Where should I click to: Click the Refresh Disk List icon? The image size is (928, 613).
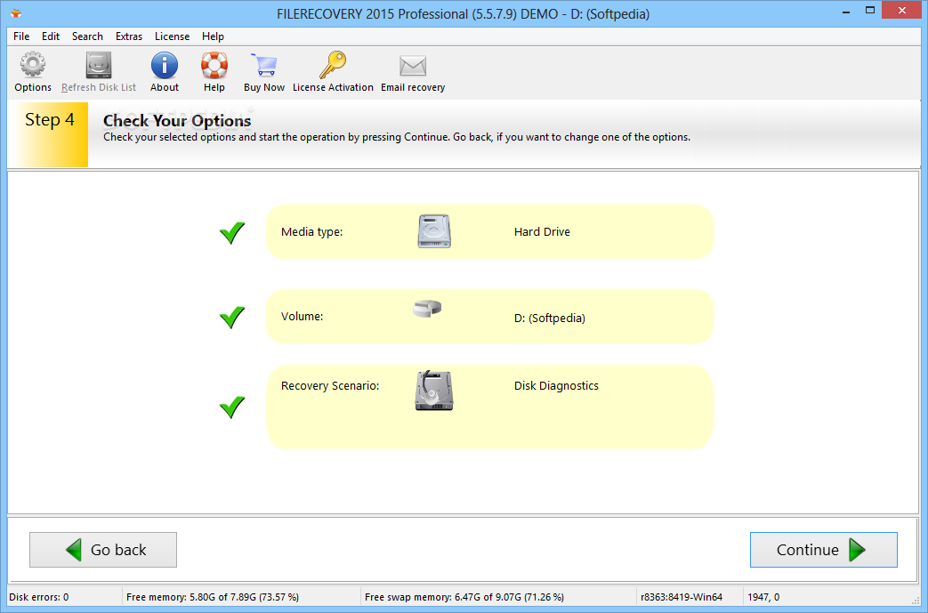click(98, 65)
